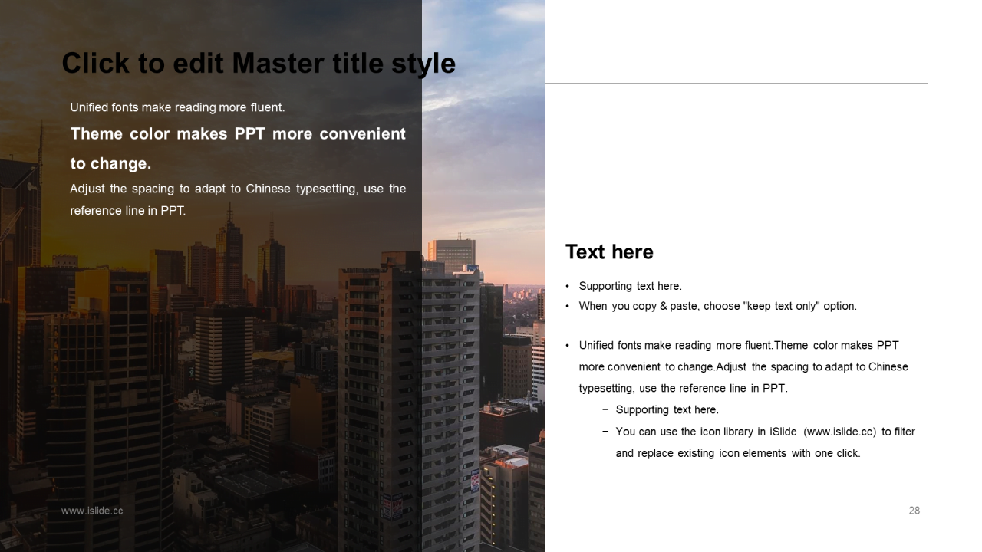The height and width of the screenshot is (552, 982).
Task: Click the "Click to edit Master title style" title
Action: pyautogui.click(x=259, y=63)
